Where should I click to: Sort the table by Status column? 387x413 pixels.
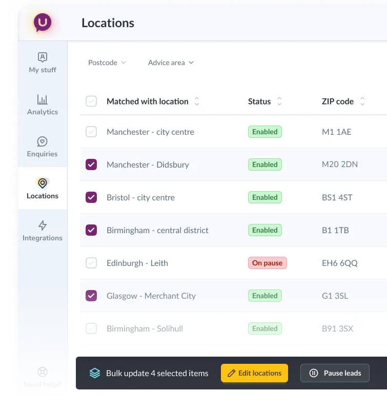point(279,101)
